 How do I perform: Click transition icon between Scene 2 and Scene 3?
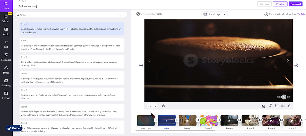[198, 120]
